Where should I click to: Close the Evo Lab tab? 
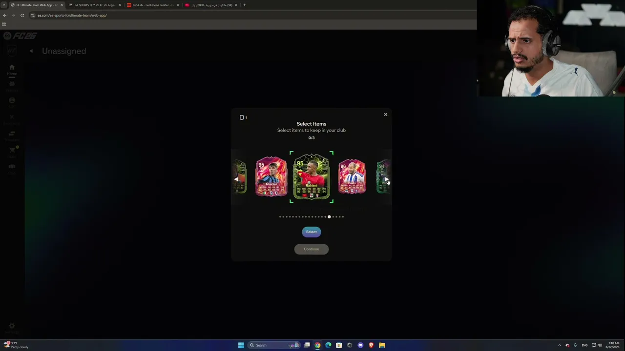(x=178, y=5)
